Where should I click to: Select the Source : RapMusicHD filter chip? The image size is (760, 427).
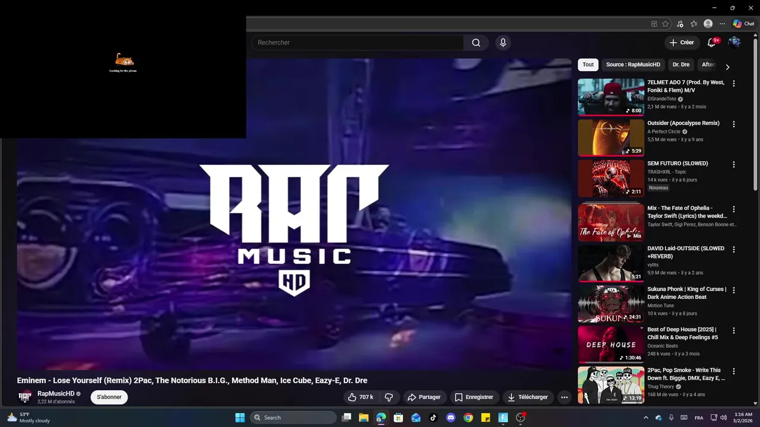tap(633, 65)
